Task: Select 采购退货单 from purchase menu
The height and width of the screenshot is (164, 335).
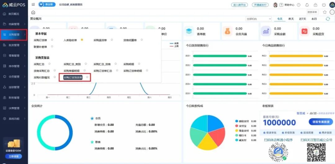Action: [100, 40]
